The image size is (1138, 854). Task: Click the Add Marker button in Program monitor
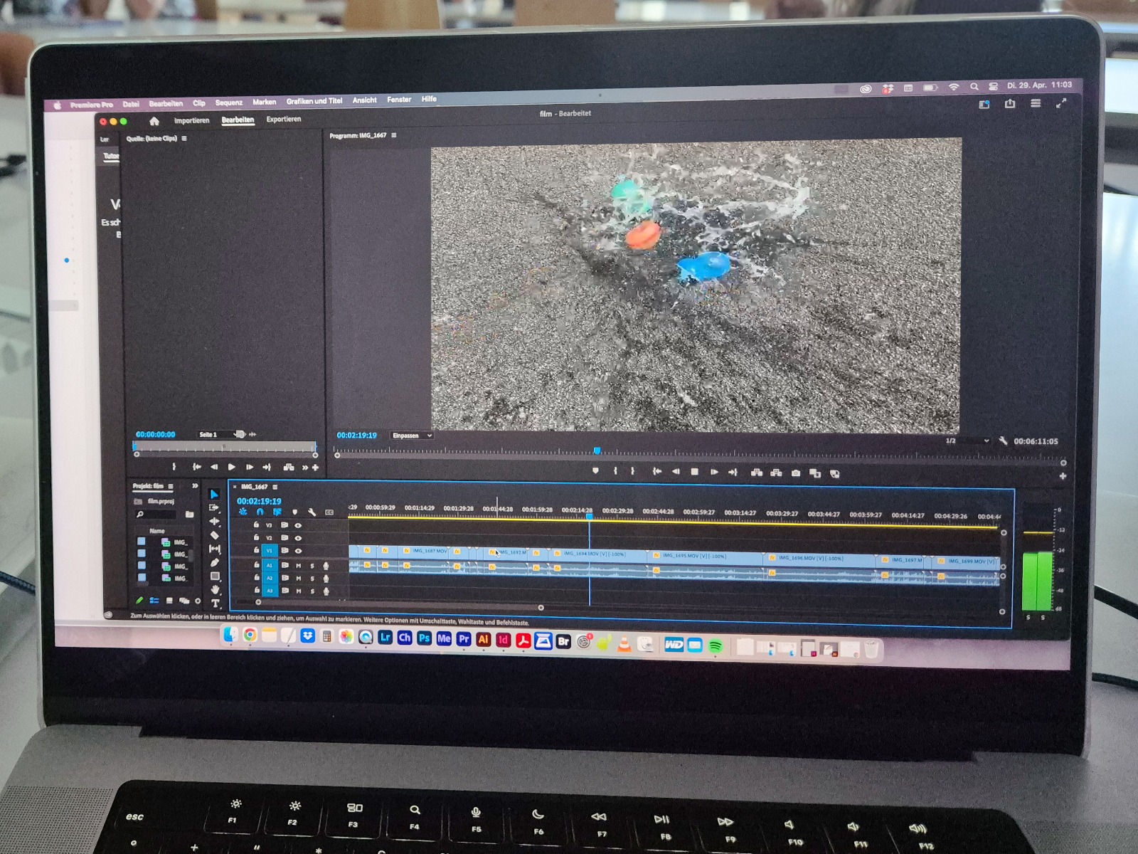click(595, 470)
